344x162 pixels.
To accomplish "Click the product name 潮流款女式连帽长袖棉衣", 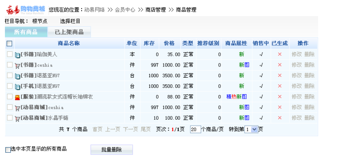I will point(65,96).
